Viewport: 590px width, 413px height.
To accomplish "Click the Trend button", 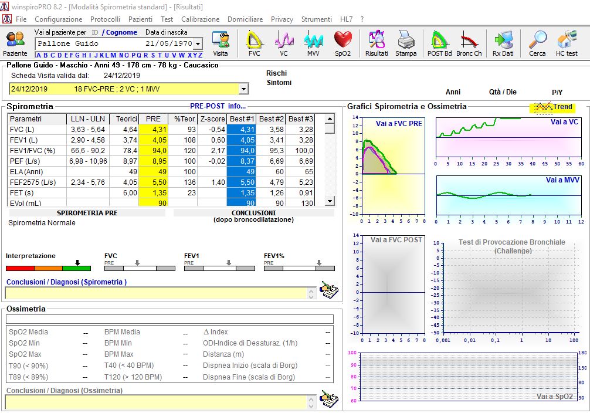I will [x=553, y=107].
